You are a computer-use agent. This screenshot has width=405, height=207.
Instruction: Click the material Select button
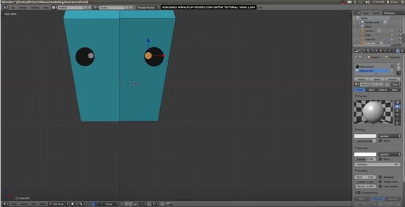[377, 79]
